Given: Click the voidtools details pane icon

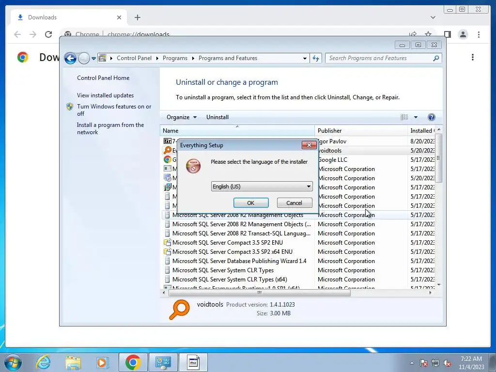Looking at the screenshot, I should tap(179, 310).
